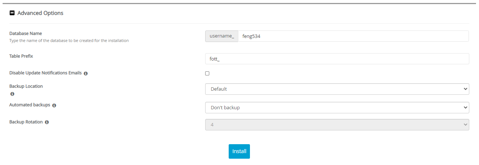Click the Advanced Options heading text
479x165 pixels.
click(x=40, y=13)
